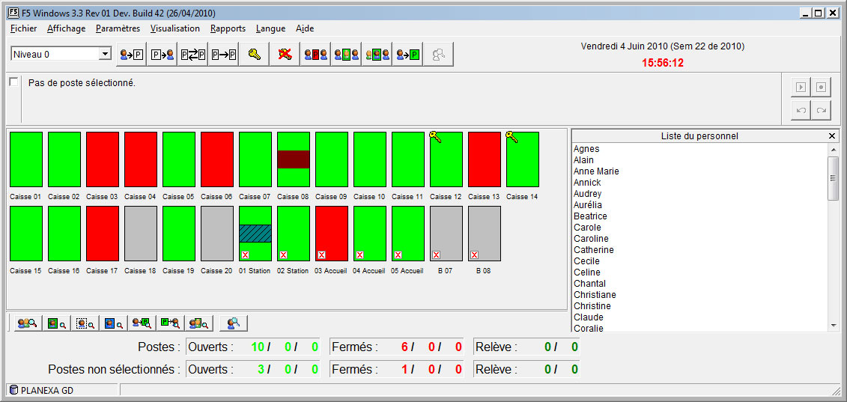Open the Langue menu
The width and height of the screenshot is (847, 402).
270,28
